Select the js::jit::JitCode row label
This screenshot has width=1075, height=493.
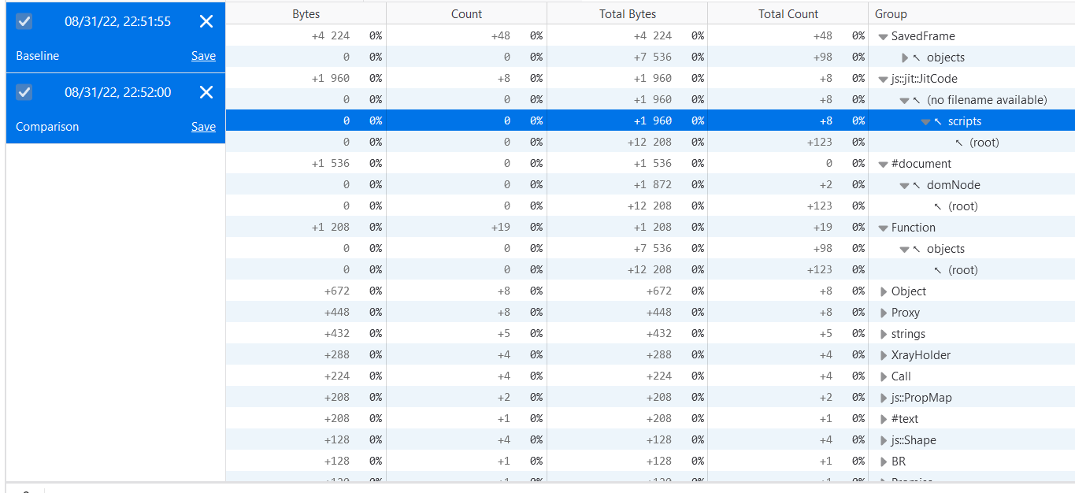[x=925, y=79]
